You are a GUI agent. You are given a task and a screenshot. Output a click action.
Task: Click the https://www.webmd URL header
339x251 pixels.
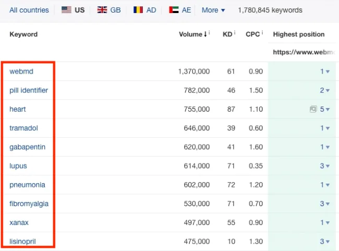point(304,52)
